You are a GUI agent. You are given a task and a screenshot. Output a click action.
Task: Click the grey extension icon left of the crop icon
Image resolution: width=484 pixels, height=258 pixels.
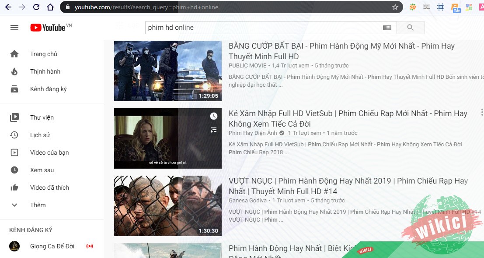(x=427, y=7)
